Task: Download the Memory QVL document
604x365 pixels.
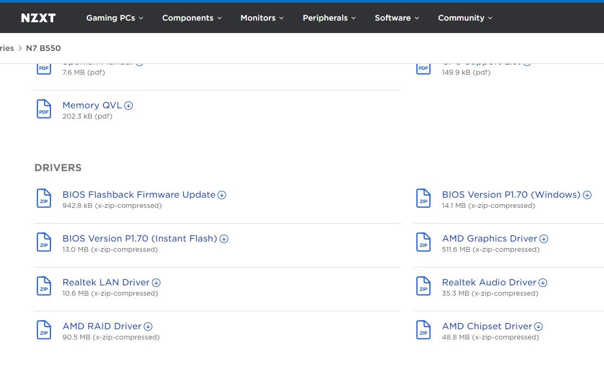Action: pos(92,106)
